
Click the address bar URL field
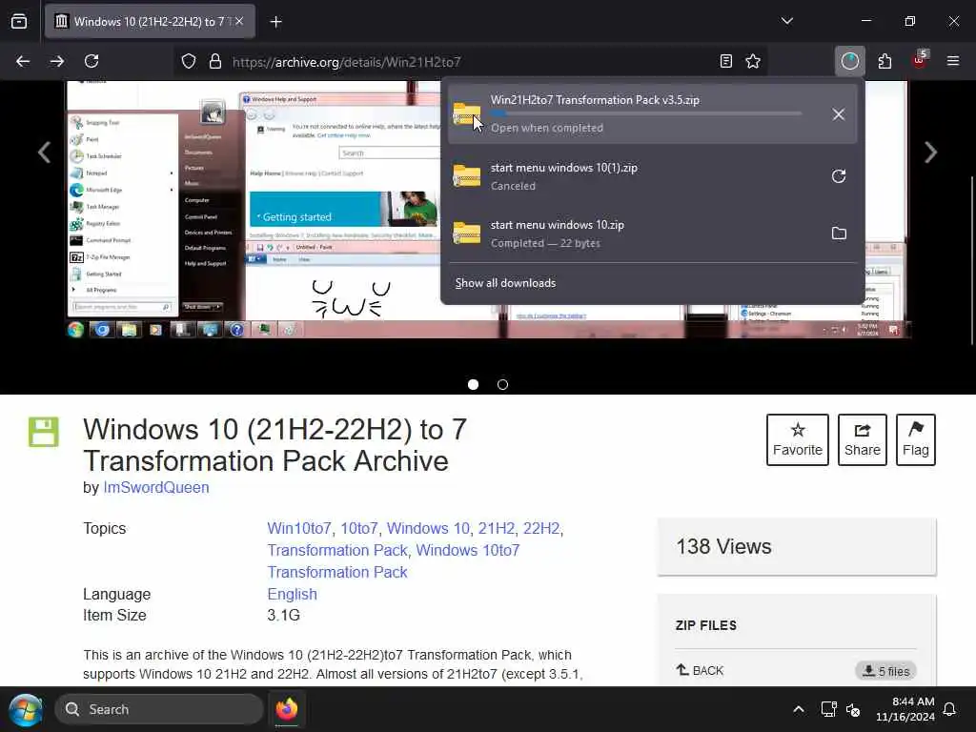[x=471, y=62]
